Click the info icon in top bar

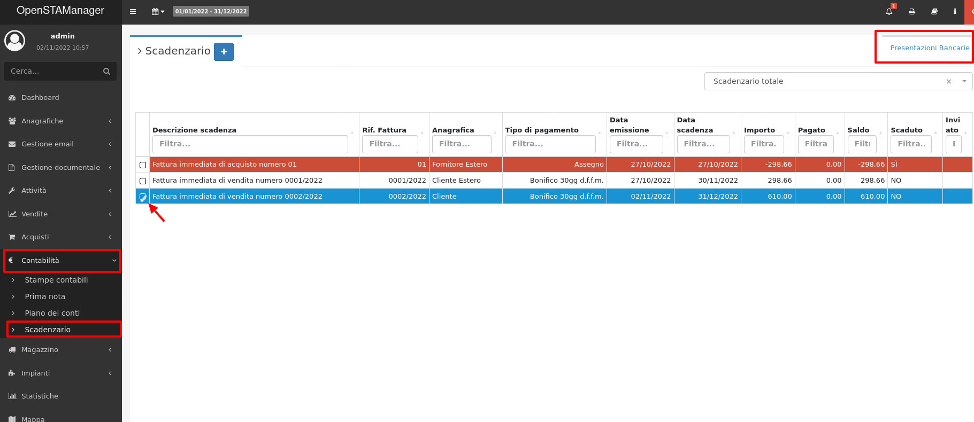point(955,11)
